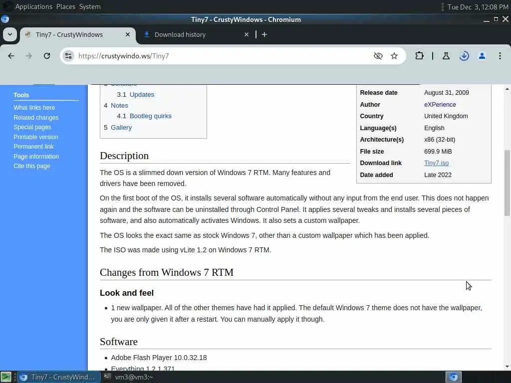Close the Tiny7 - CrustyWindows tab
Viewport: 511px width, 383px height.
coord(128,34)
